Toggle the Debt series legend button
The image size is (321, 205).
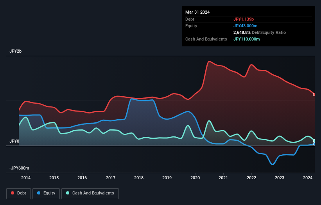click(x=19, y=193)
